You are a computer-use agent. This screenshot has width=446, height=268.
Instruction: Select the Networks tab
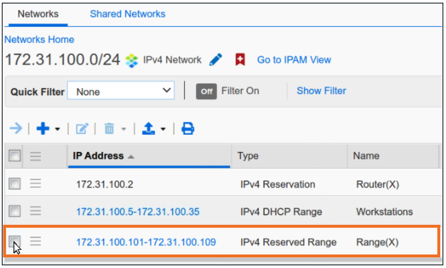(x=38, y=14)
